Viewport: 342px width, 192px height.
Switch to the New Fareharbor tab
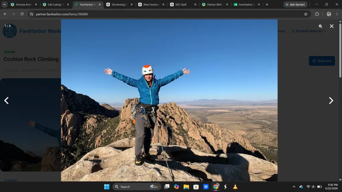151,4
